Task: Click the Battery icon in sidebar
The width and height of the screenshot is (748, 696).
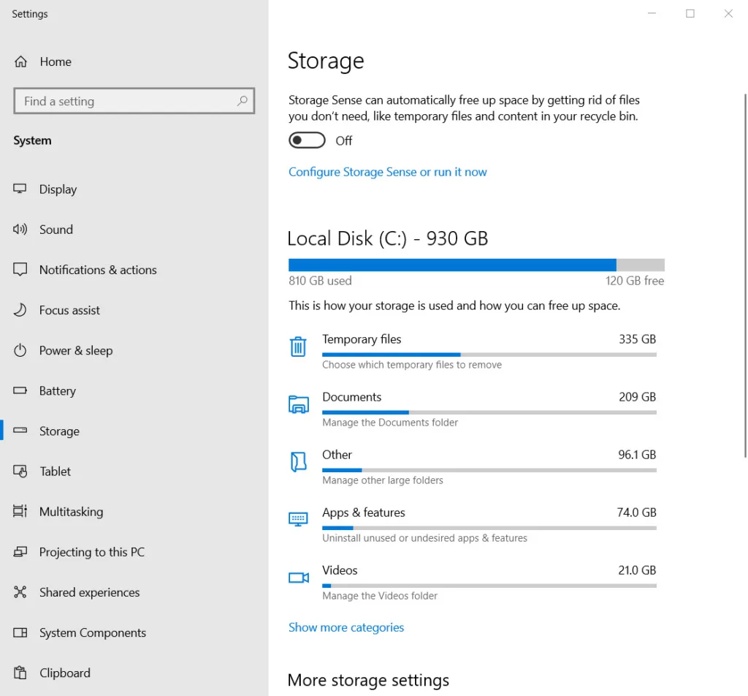Action: (20, 390)
